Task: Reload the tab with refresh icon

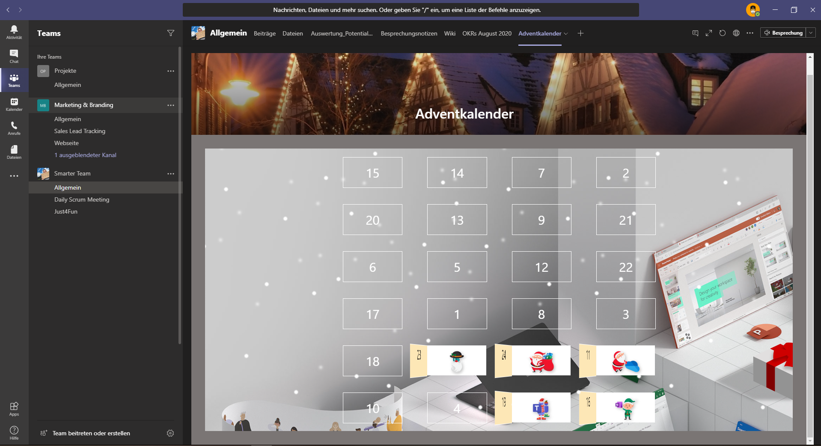Action: tap(723, 33)
